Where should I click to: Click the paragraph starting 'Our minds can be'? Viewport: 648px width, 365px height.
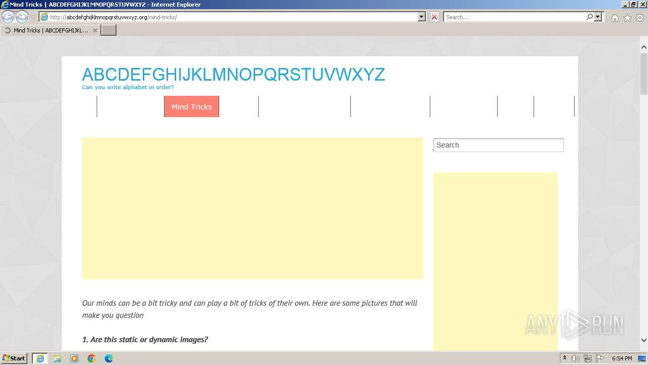click(x=250, y=309)
